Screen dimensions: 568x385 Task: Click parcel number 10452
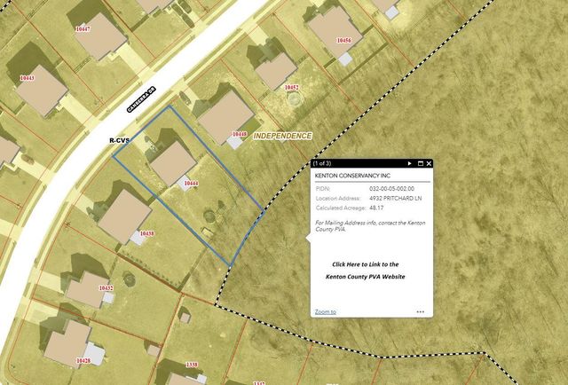coord(291,88)
